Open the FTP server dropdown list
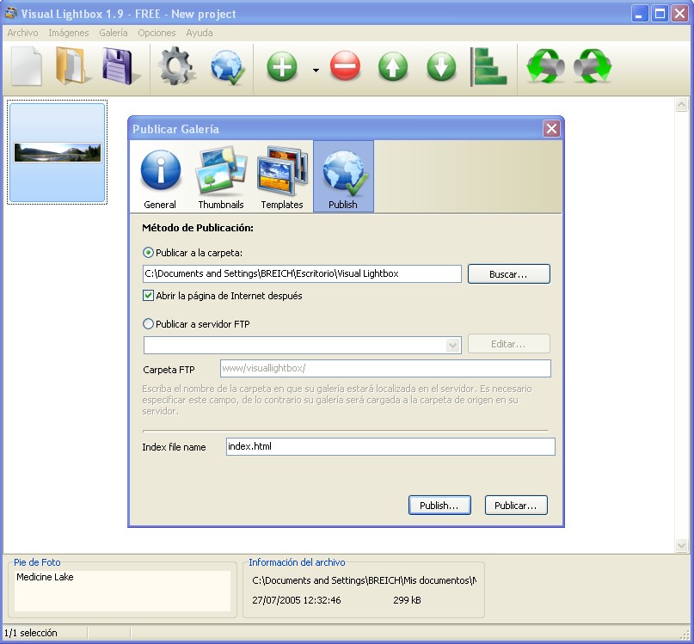The image size is (694, 644). pyautogui.click(x=452, y=345)
